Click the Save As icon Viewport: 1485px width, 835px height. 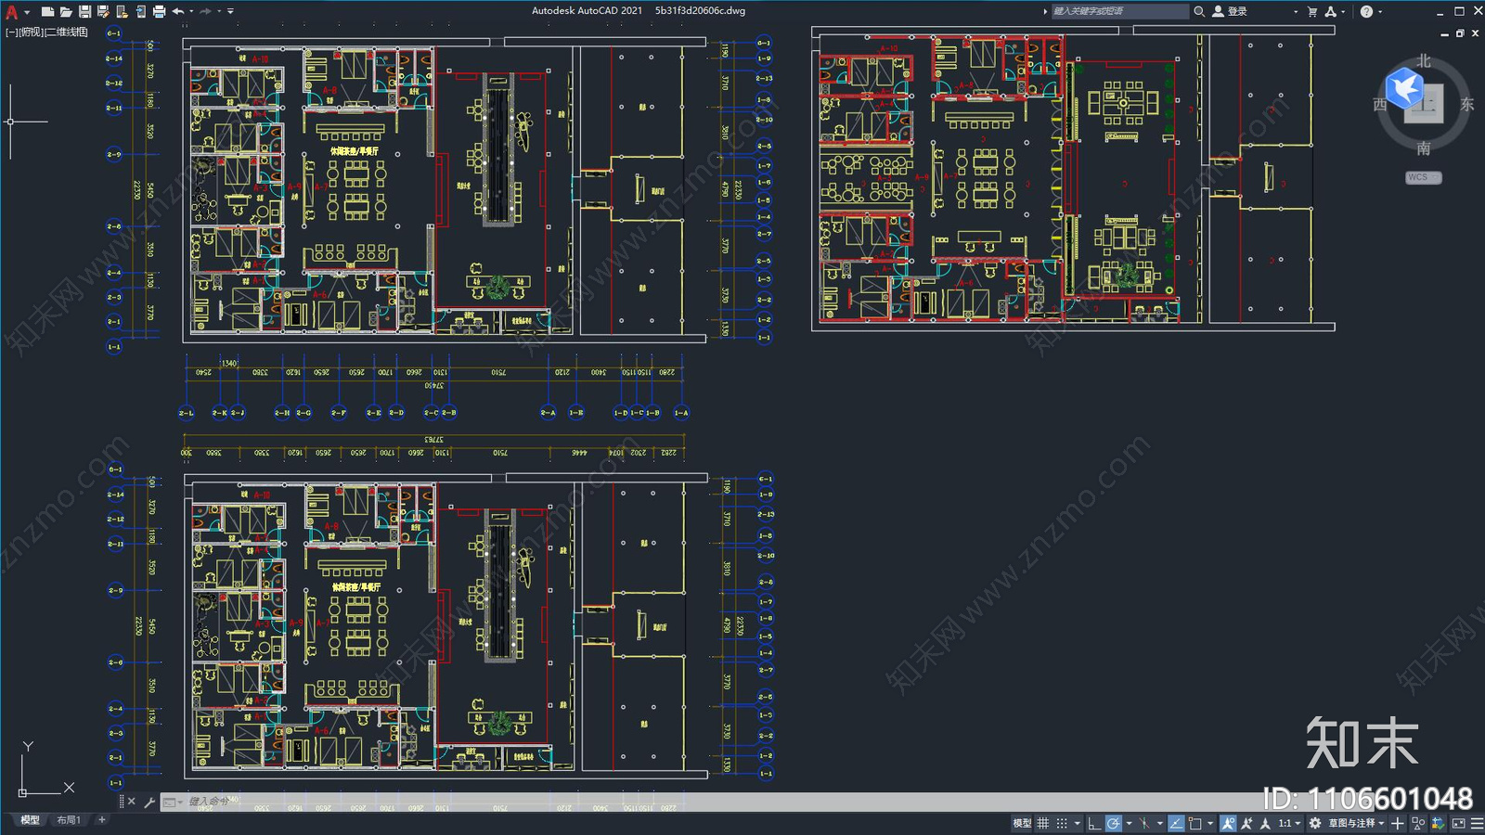(103, 12)
